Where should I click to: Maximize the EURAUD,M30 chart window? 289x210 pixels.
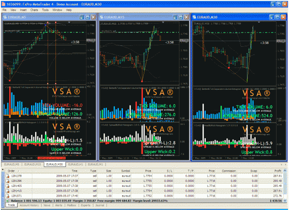[x=277, y=17]
